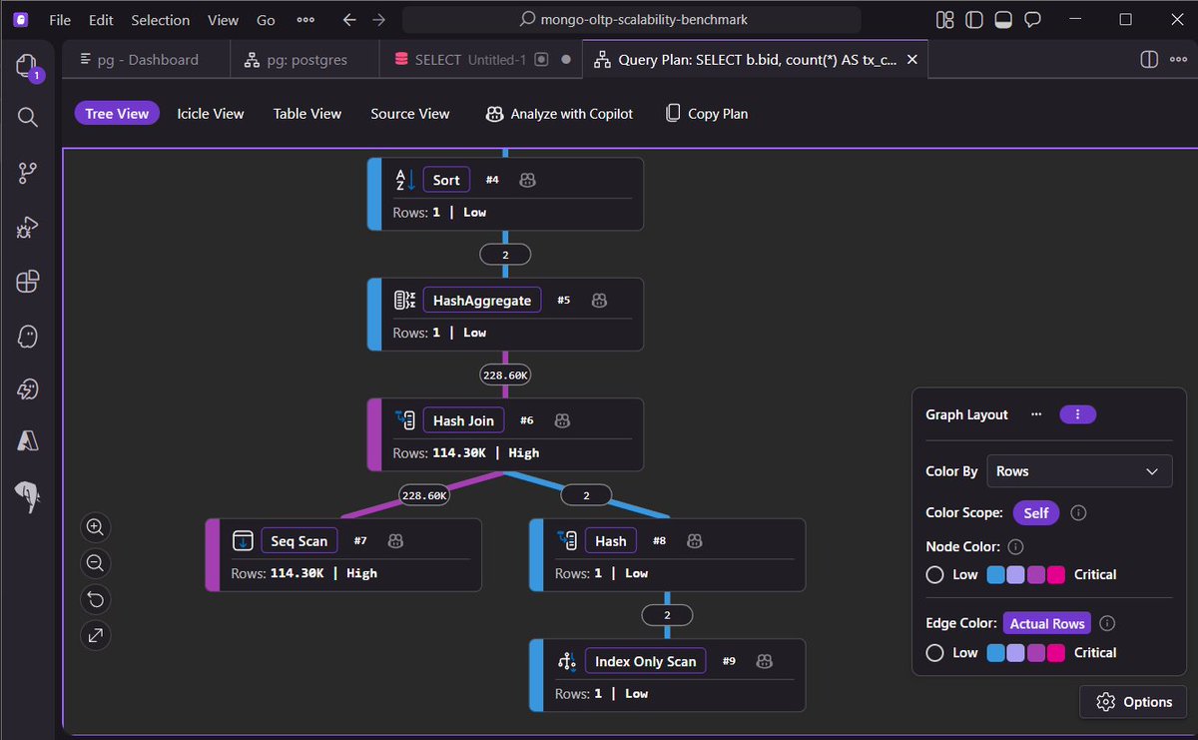Click Edge Color info icon
The width and height of the screenshot is (1198, 740).
click(1107, 623)
